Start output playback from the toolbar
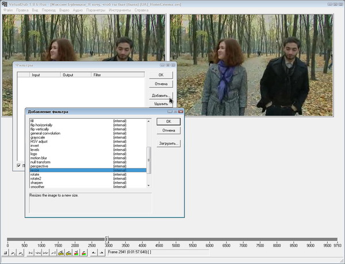 click(21, 253)
